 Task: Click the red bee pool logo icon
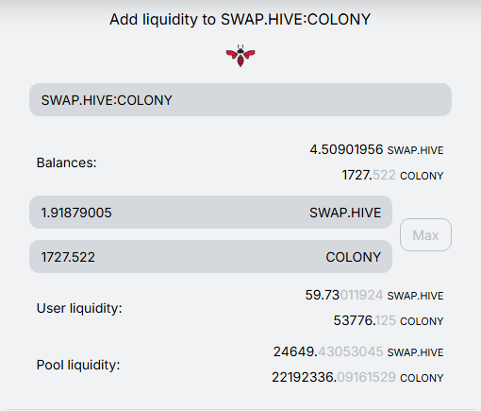click(240, 56)
